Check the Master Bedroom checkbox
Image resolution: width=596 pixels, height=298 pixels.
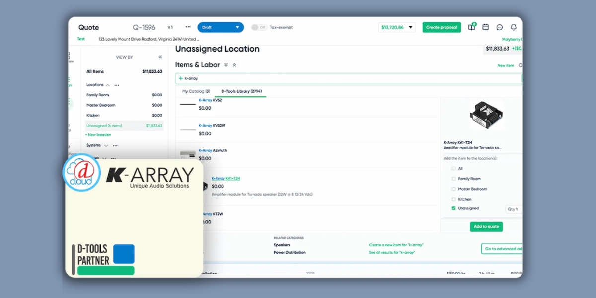point(453,189)
